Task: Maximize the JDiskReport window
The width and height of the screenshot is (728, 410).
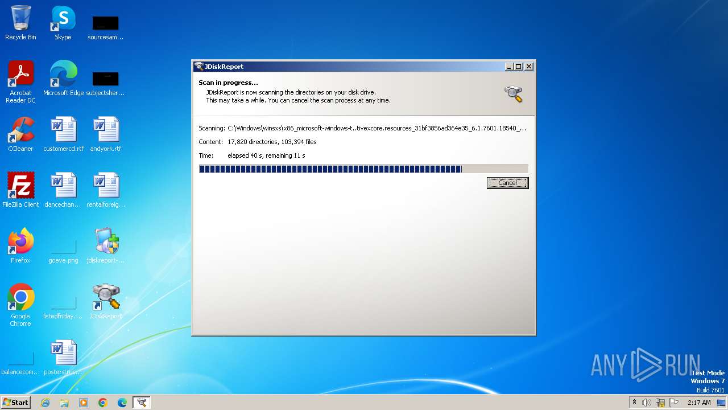Action: [519, 67]
